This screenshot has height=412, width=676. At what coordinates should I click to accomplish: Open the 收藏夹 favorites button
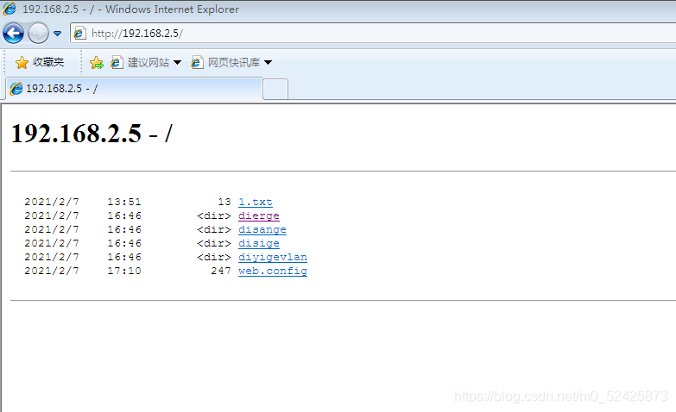click(x=39, y=62)
